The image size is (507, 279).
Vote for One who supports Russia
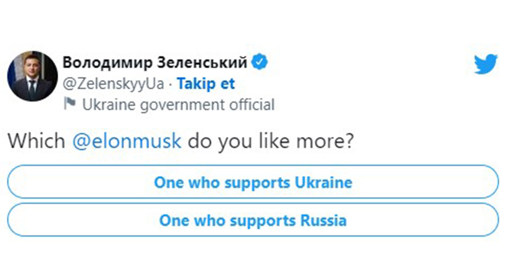pos(253,220)
